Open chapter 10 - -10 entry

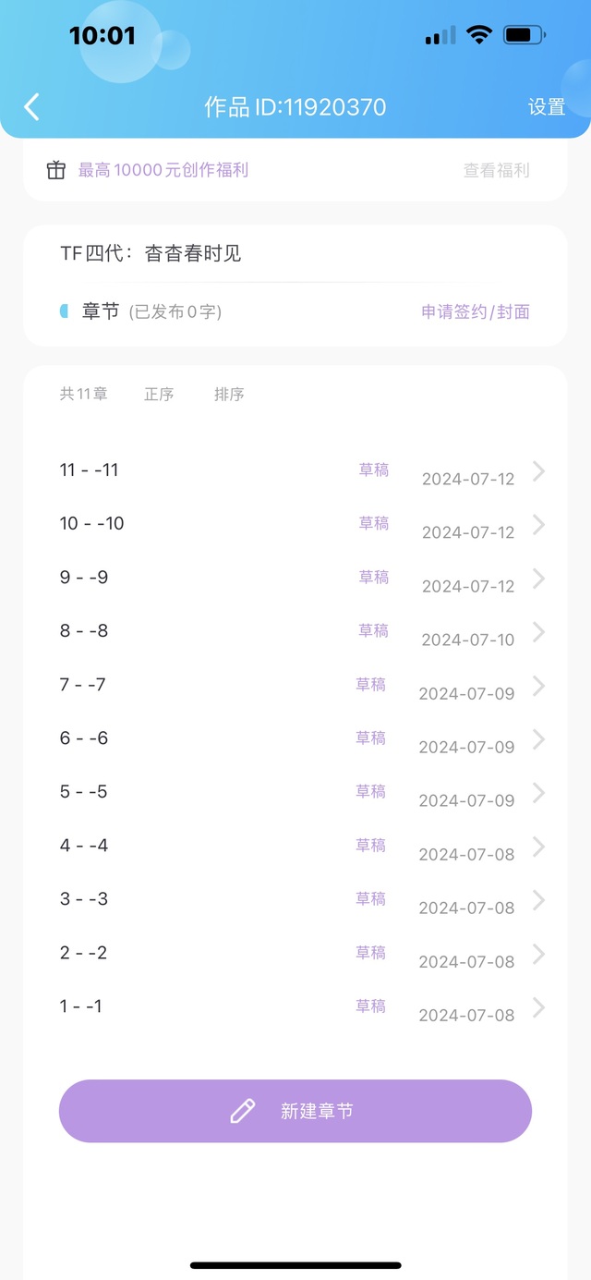(x=295, y=525)
